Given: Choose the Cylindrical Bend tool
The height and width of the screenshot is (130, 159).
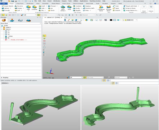Looking at the screenshot, I should coord(101,8).
